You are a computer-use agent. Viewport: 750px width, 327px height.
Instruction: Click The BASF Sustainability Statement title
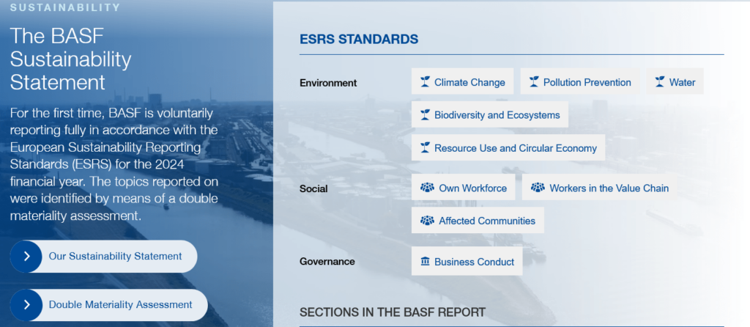[x=70, y=59]
